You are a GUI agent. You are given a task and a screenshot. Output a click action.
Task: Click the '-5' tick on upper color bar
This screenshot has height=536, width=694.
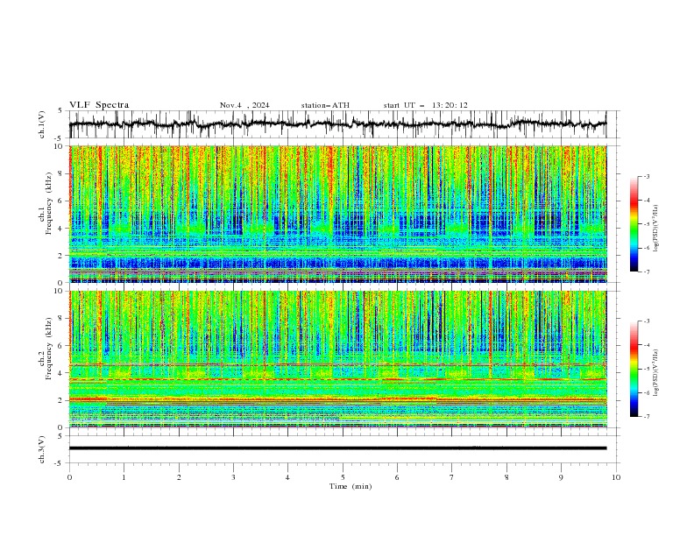646,224
